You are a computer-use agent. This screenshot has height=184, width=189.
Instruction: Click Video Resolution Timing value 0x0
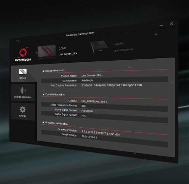84,106
